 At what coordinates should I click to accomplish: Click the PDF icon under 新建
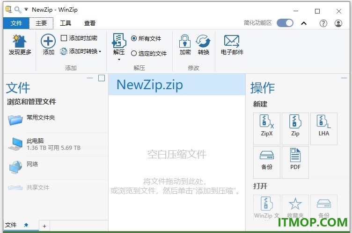click(x=295, y=162)
